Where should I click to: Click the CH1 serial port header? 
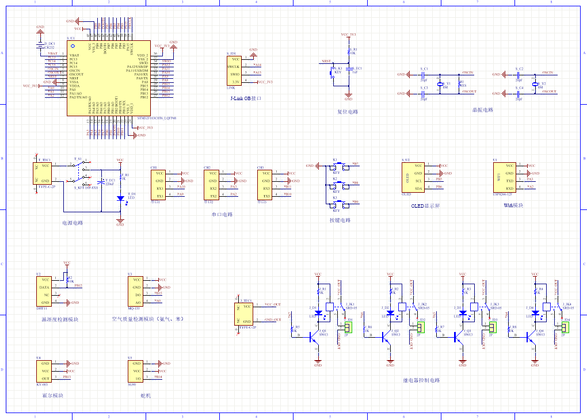click(x=159, y=185)
